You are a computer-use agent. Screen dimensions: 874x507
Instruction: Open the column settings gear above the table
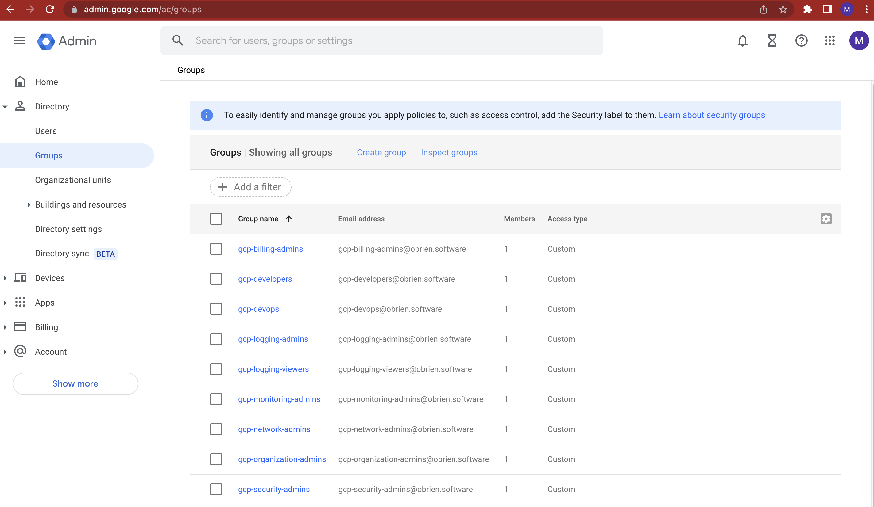[x=826, y=219]
